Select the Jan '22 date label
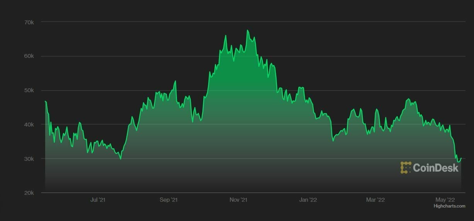Viewport: 474px width, 221px height. [x=308, y=200]
